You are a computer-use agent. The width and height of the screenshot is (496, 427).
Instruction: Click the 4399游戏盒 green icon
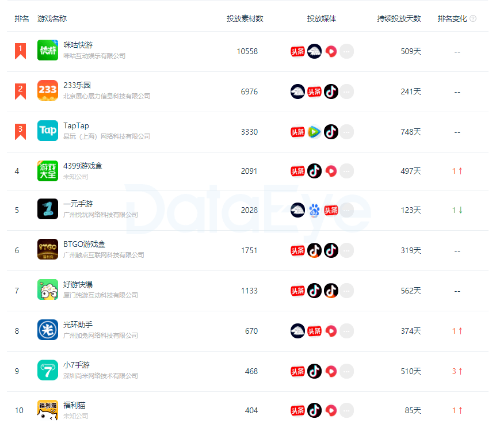[x=47, y=171]
